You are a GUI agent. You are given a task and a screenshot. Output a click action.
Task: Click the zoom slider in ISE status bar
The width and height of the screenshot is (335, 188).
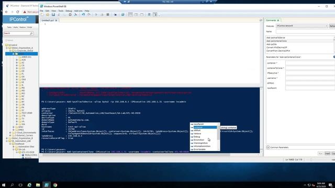click(x=311, y=160)
